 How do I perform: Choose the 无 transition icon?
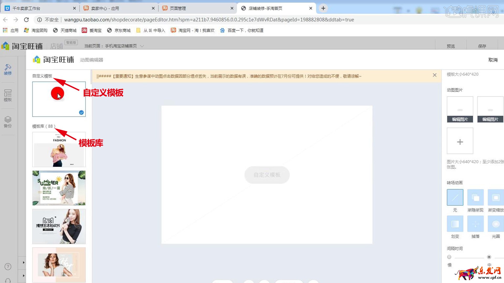point(455,197)
